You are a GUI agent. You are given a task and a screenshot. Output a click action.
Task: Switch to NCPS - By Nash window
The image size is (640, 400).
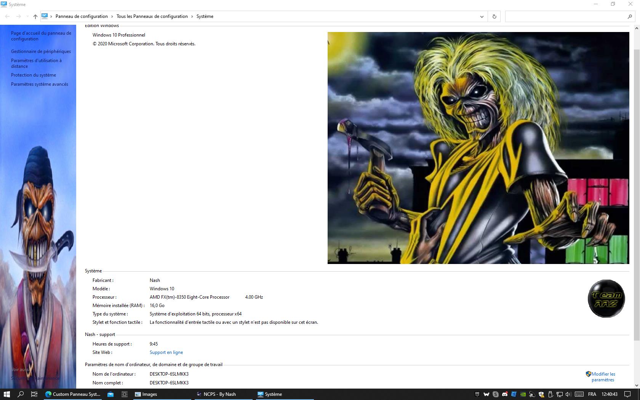(x=224, y=394)
